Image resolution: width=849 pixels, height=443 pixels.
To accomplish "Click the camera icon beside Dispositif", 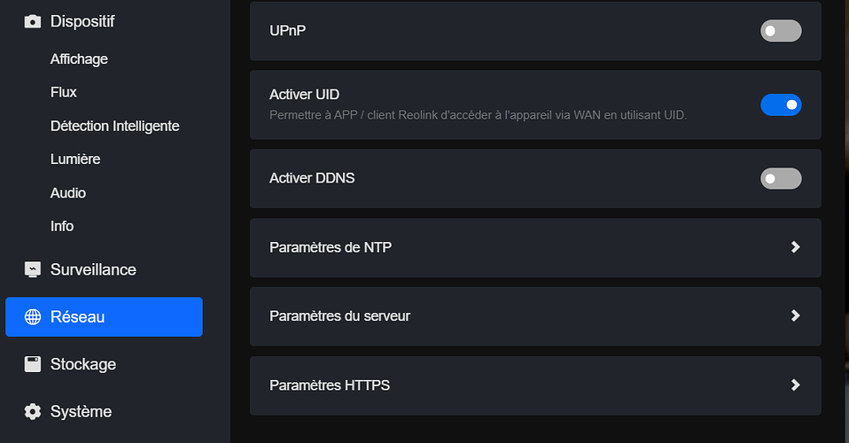I will click(33, 21).
